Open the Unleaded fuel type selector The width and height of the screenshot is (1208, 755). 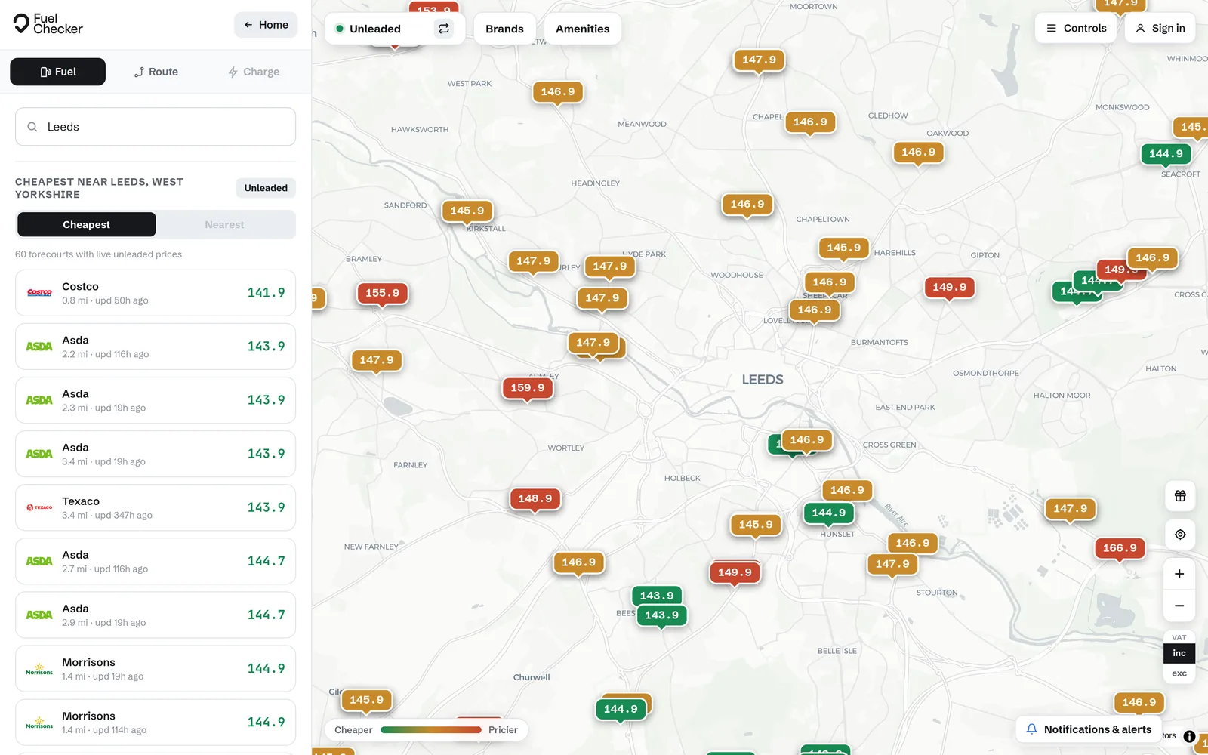[x=377, y=29]
